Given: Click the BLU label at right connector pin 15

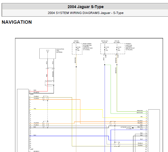Looking at the screenshot, I should pos(141,139).
